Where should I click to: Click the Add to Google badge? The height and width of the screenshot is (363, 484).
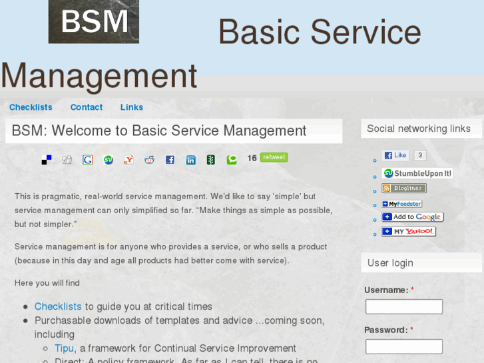pyautogui.click(x=413, y=217)
